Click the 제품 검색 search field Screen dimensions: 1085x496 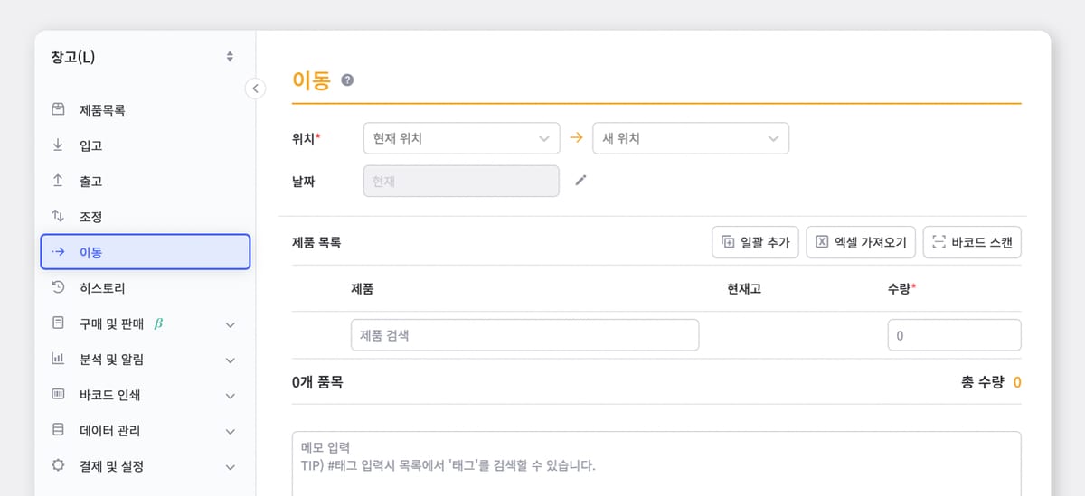[x=524, y=335]
